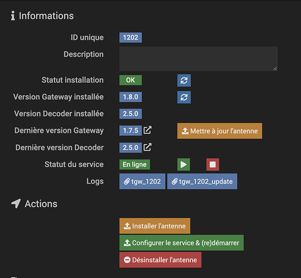Click the Statut du service label
The width and height of the screenshot is (301, 278).
[74, 164]
